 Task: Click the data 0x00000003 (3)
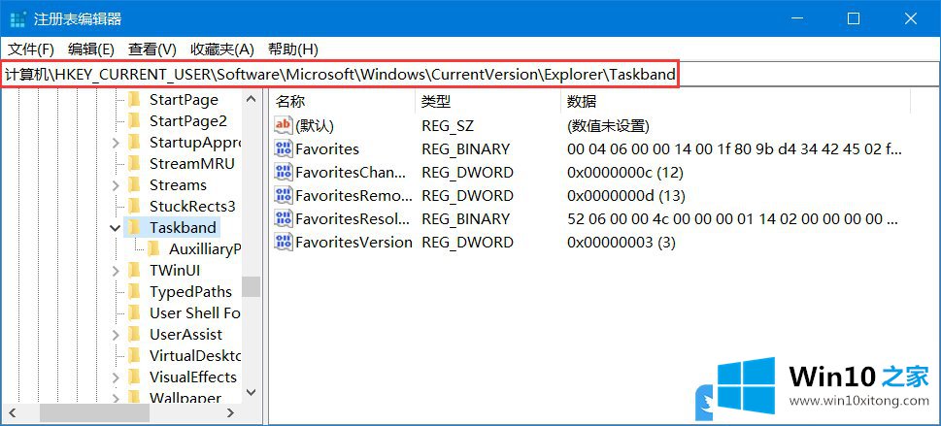point(622,243)
